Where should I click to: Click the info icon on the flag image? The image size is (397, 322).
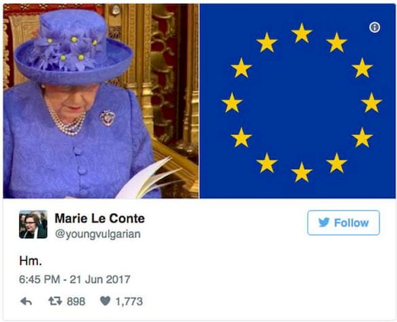click(x=375, y=27)
